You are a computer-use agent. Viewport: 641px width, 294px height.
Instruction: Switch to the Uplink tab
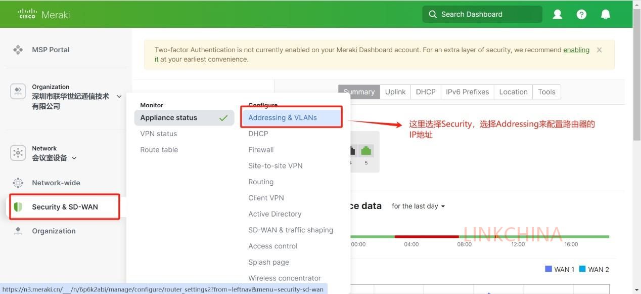[395, 92]
